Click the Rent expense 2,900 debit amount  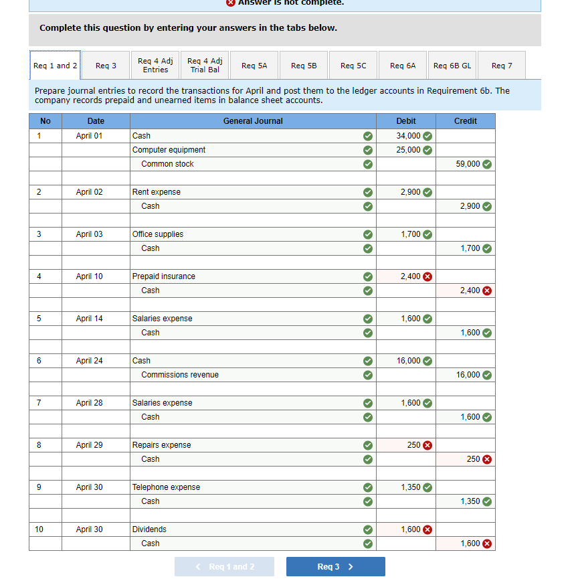pyautogui.click(x=405, y=192)
